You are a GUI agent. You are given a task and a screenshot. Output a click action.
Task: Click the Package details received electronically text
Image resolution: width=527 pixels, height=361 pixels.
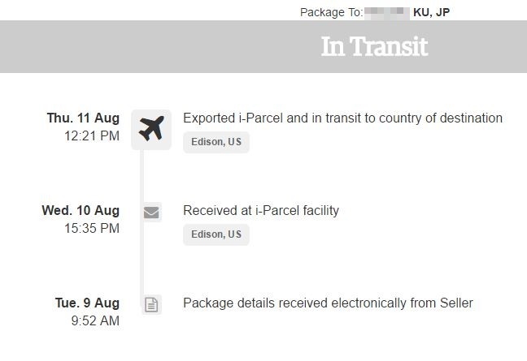(328, 303)
